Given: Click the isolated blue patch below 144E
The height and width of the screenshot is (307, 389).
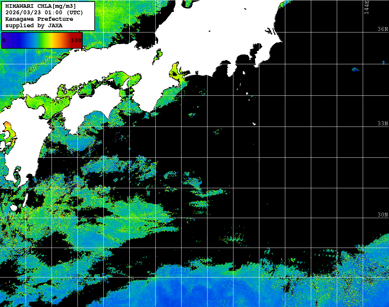Looking at the screenshot, I should click(x=355, y=69).
